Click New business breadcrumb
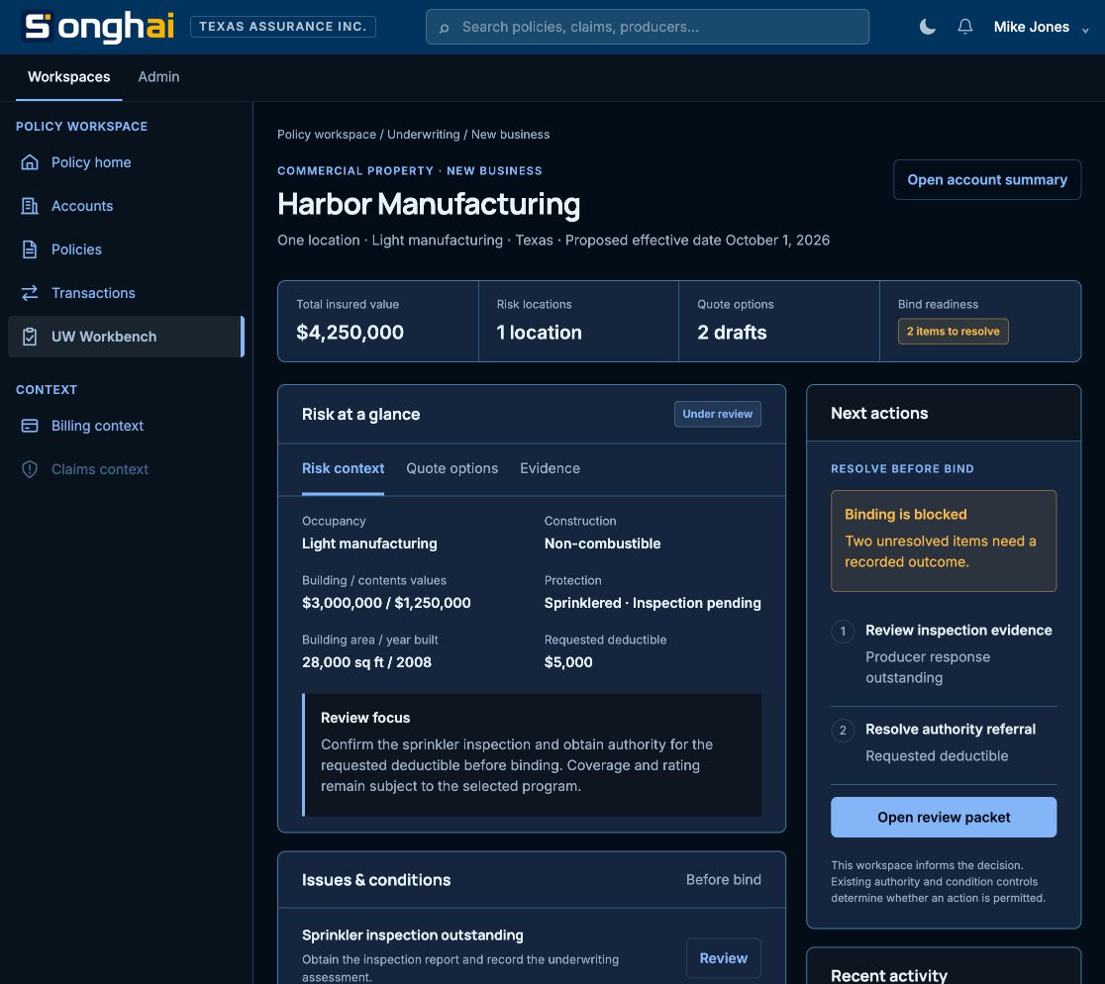Screen dimensions: 1105x984 510,135
